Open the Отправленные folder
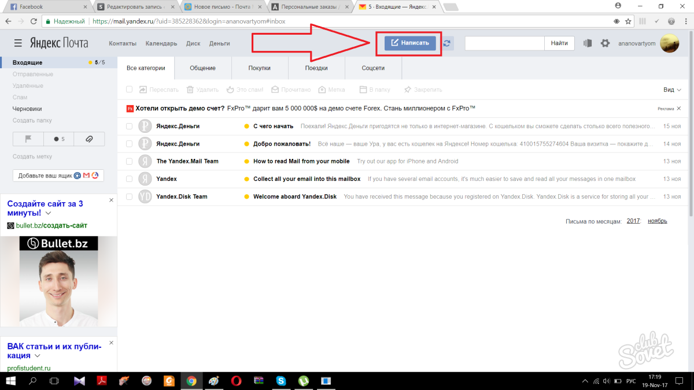The width and height of the screenshot is (694, 390). [x=33, y=74]
